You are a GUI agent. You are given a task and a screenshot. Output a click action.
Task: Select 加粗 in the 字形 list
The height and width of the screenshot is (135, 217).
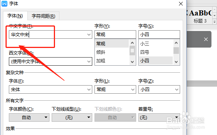click(112, 60)
